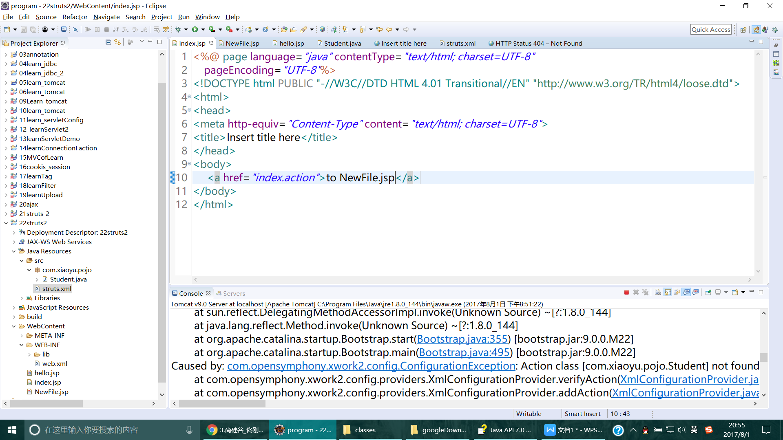Collapse code fold marker at line 4

pyautogui.click(x=190, y=97)
